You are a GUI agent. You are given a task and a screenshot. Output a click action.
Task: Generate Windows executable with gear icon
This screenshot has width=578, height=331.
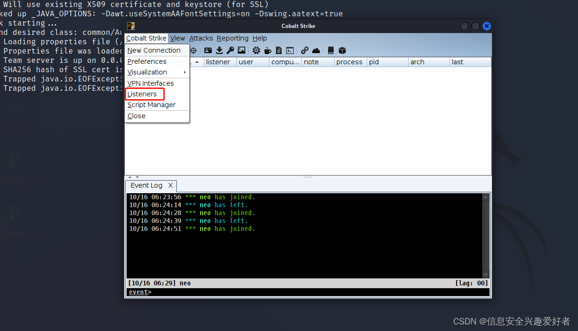(x=256, y=50)
